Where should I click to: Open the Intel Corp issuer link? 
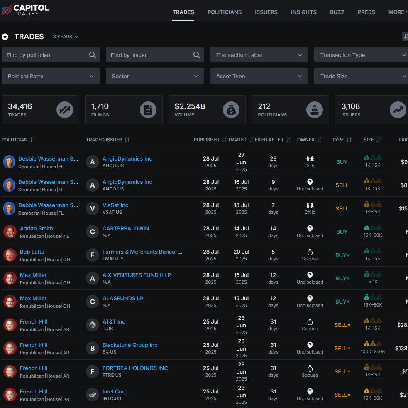point(115,392)
